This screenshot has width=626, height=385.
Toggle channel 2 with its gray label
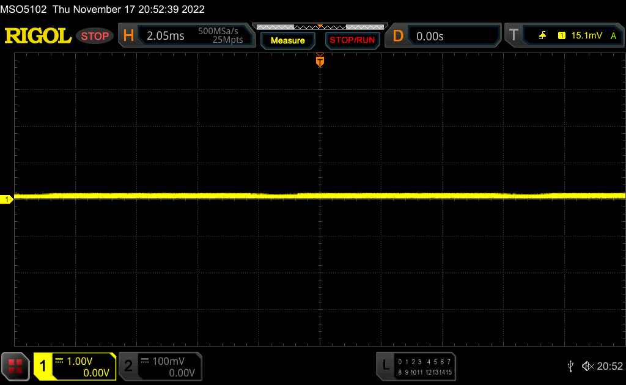128,366
